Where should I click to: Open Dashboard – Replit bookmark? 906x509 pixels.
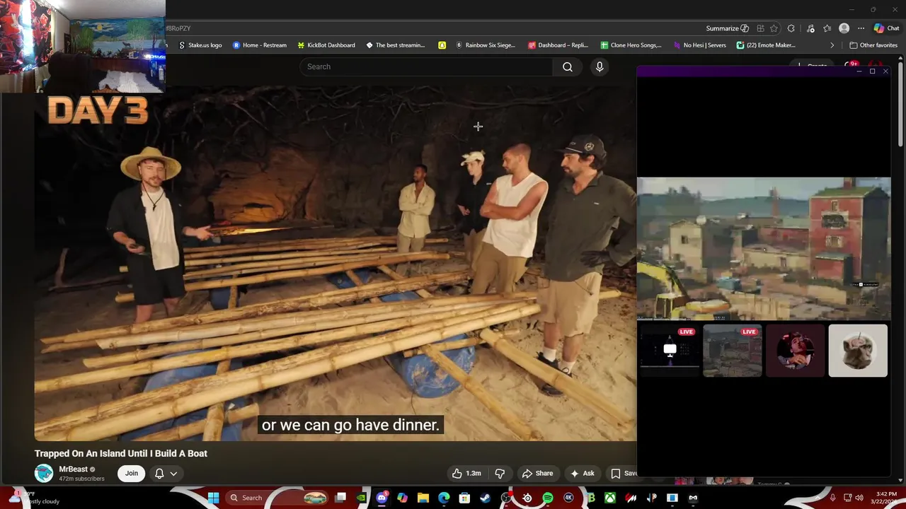(558, 45)
